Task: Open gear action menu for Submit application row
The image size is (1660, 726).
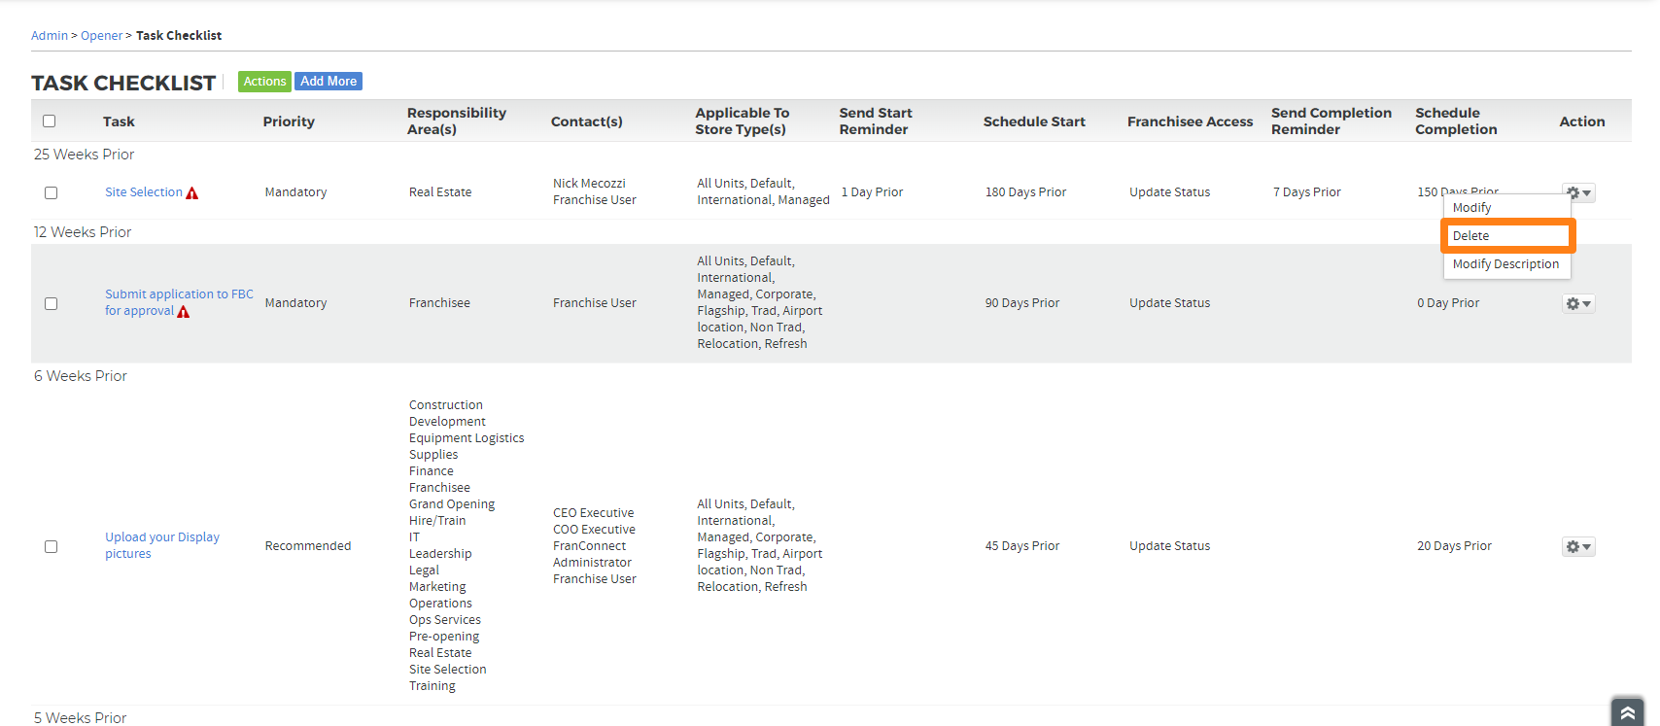Action: pos(1578,304)
